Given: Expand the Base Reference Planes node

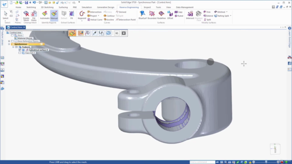Looking at the screenshot, I should click(x=9, y=41).
